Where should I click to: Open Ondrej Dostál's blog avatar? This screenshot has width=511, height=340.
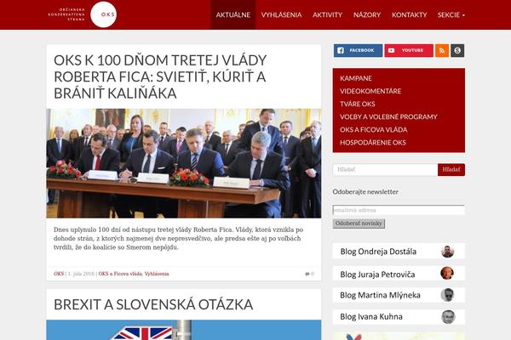(447, 252)
